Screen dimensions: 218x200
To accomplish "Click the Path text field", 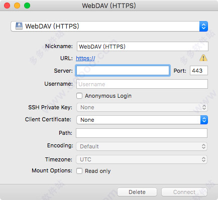I will (142, 133).
